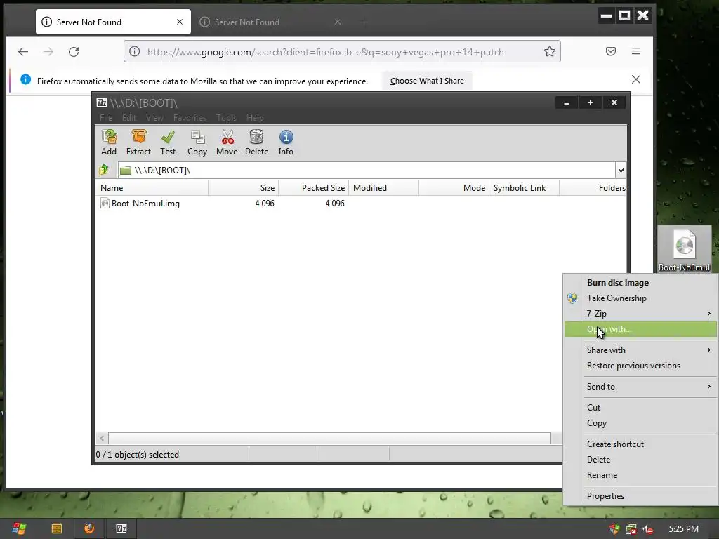Open the View menu in 7-Zip
Image resolution: width=719 pixels, height=539 pixels.
coord(154,118)
